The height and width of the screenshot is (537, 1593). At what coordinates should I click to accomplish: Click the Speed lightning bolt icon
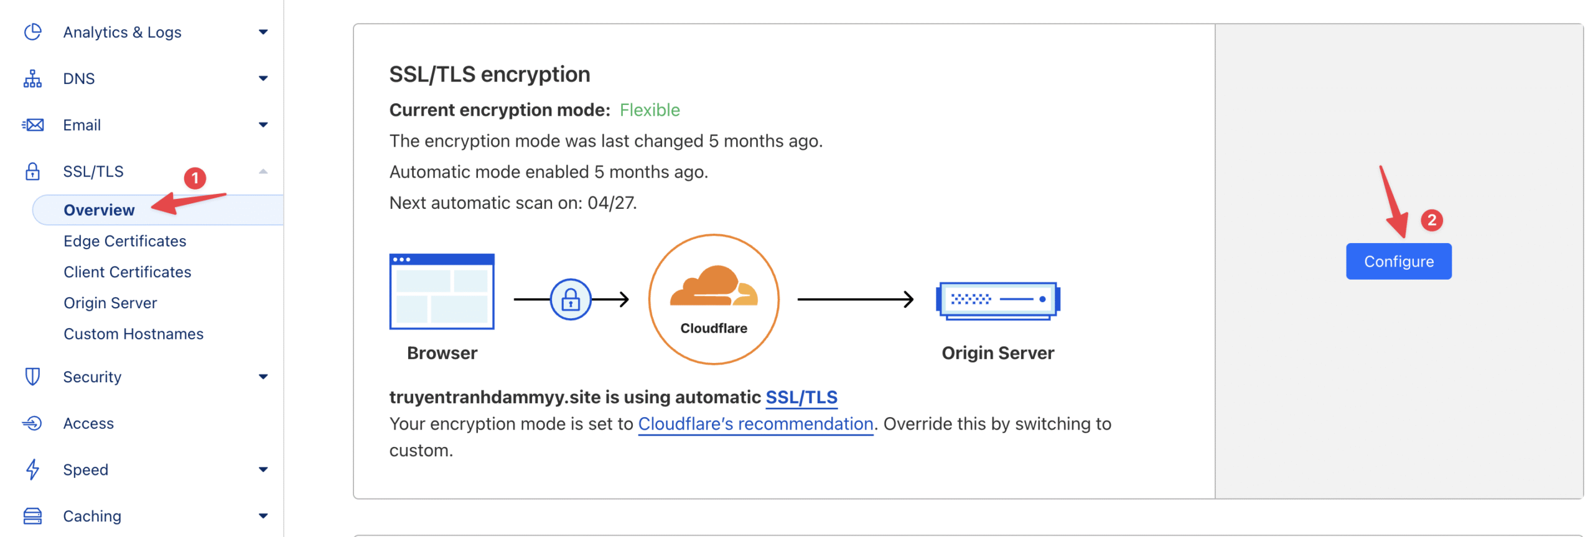[32, 469]
